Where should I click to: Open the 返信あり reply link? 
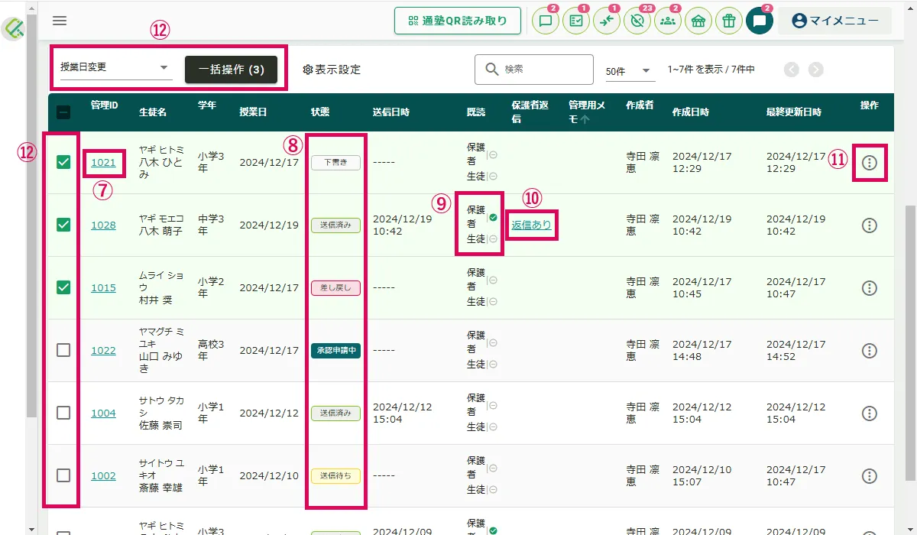click(x=531, y=225)
